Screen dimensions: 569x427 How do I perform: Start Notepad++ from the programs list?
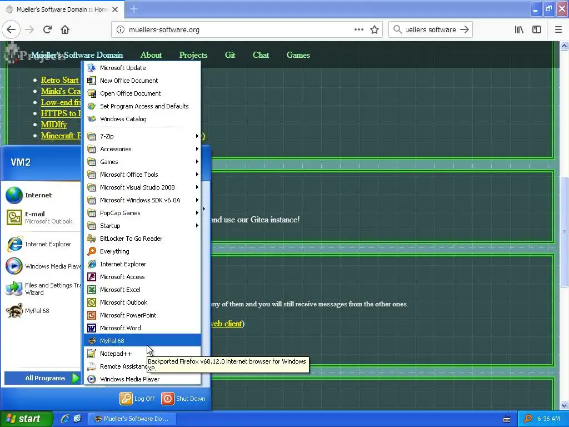coord(143,354)
